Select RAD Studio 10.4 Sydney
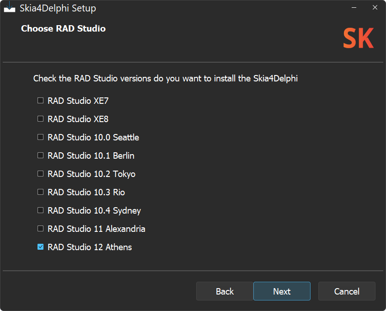The image size is (386, 311). pyautogui.click(x=40, y=210)
